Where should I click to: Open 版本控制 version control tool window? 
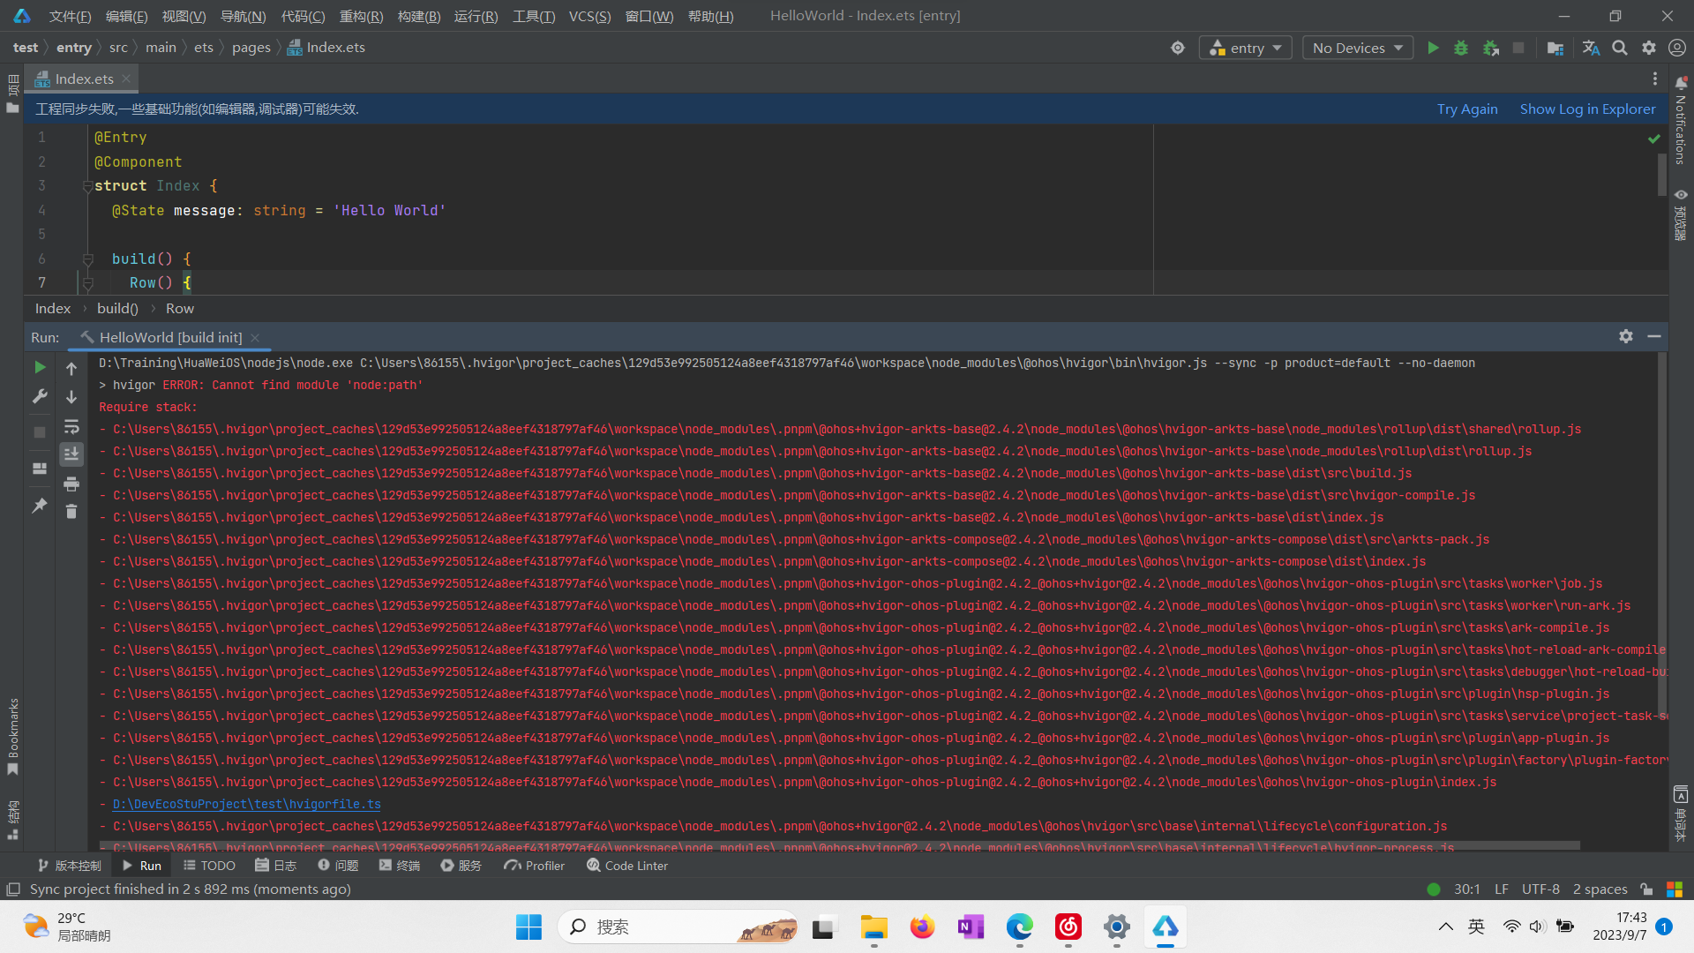70,866
